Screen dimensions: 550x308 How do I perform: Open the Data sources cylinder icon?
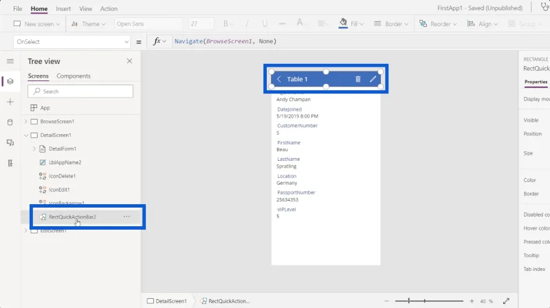[10, 122]
